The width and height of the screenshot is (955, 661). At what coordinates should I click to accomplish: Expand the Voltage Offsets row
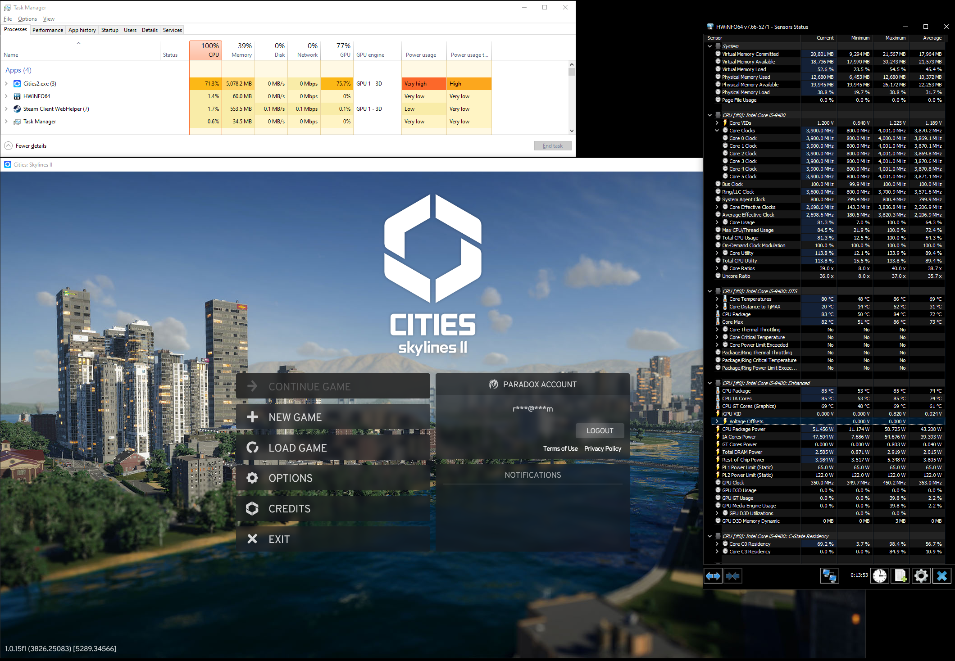click(x=717, y=421)
